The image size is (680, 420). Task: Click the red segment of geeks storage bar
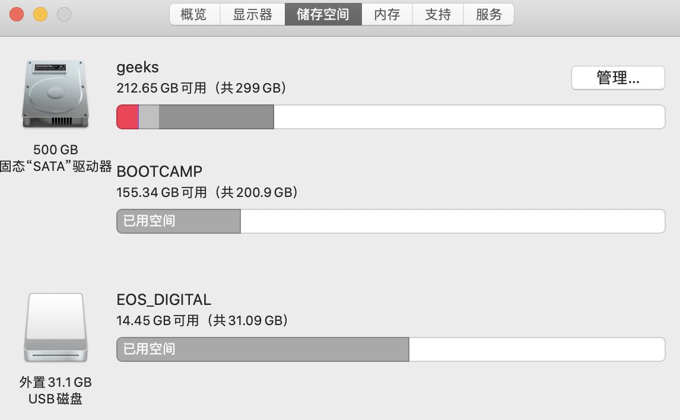click(127, 117)
